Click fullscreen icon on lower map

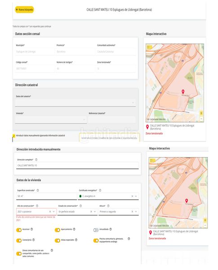click(x=151, y=160)
